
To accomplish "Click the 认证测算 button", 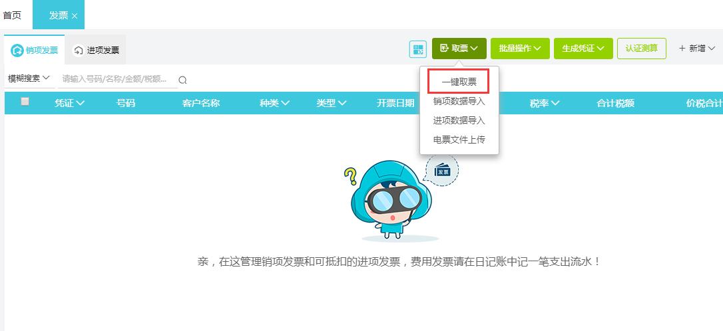I will tap(641, 49).
